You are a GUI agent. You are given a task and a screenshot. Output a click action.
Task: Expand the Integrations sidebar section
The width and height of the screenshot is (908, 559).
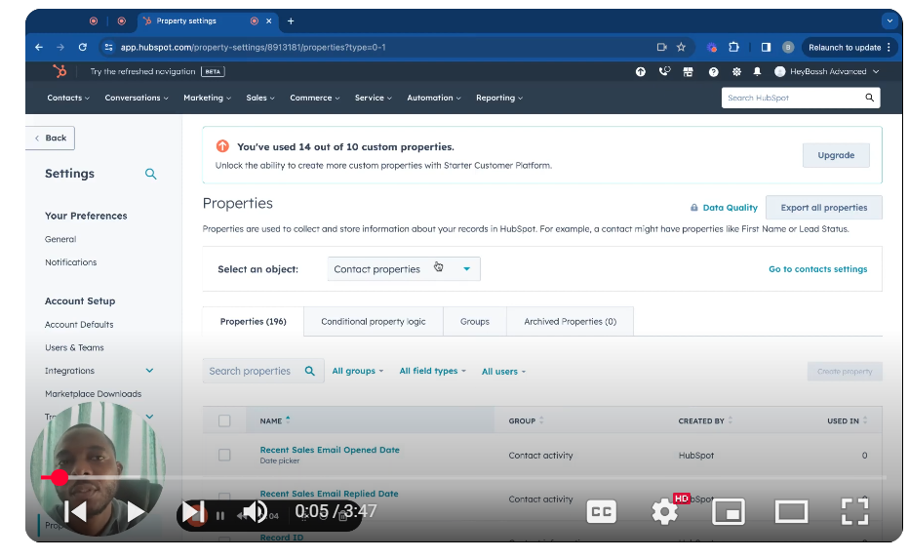click(x=149, y=371)
